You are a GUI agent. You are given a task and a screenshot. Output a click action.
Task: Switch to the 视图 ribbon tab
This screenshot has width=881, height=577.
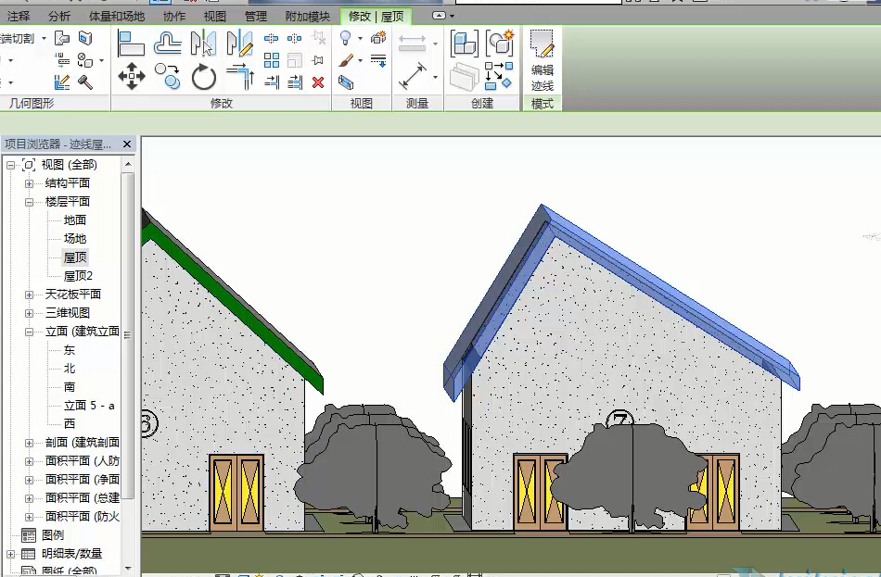(x=214, y=17)
